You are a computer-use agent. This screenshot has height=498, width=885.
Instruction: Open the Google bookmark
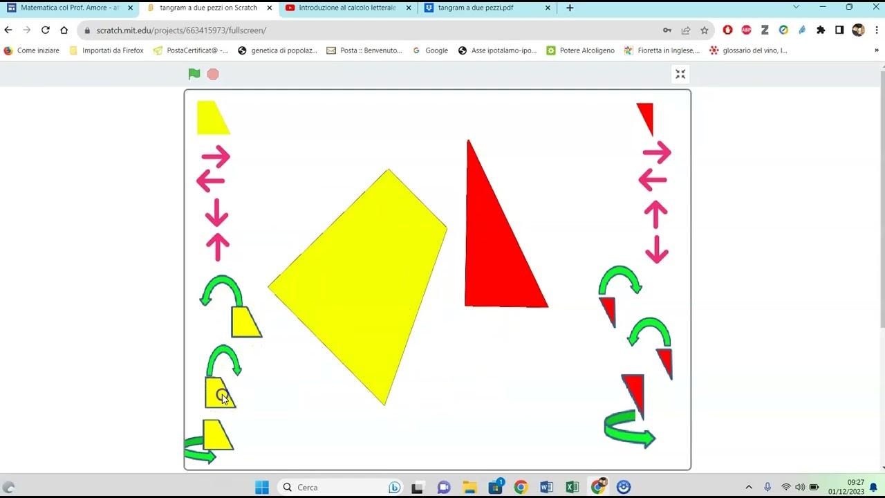[430, 50]
